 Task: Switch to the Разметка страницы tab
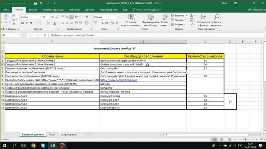click(x=53, y=10)
